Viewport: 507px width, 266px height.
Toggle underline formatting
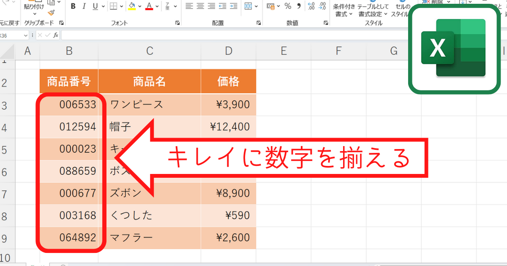pos(95,7)
